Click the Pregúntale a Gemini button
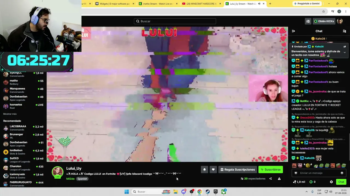Screen dimensions: 350x196 [307, 4]
